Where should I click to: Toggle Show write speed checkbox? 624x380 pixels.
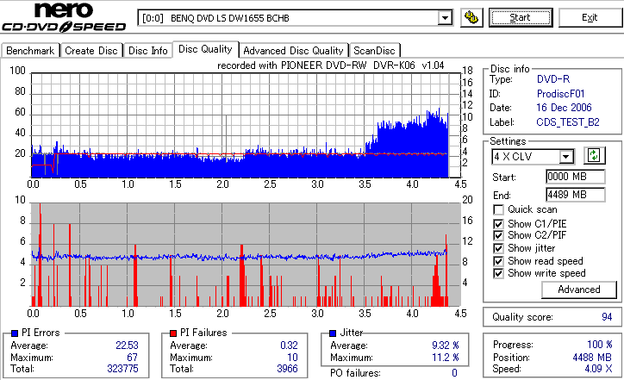498,273
